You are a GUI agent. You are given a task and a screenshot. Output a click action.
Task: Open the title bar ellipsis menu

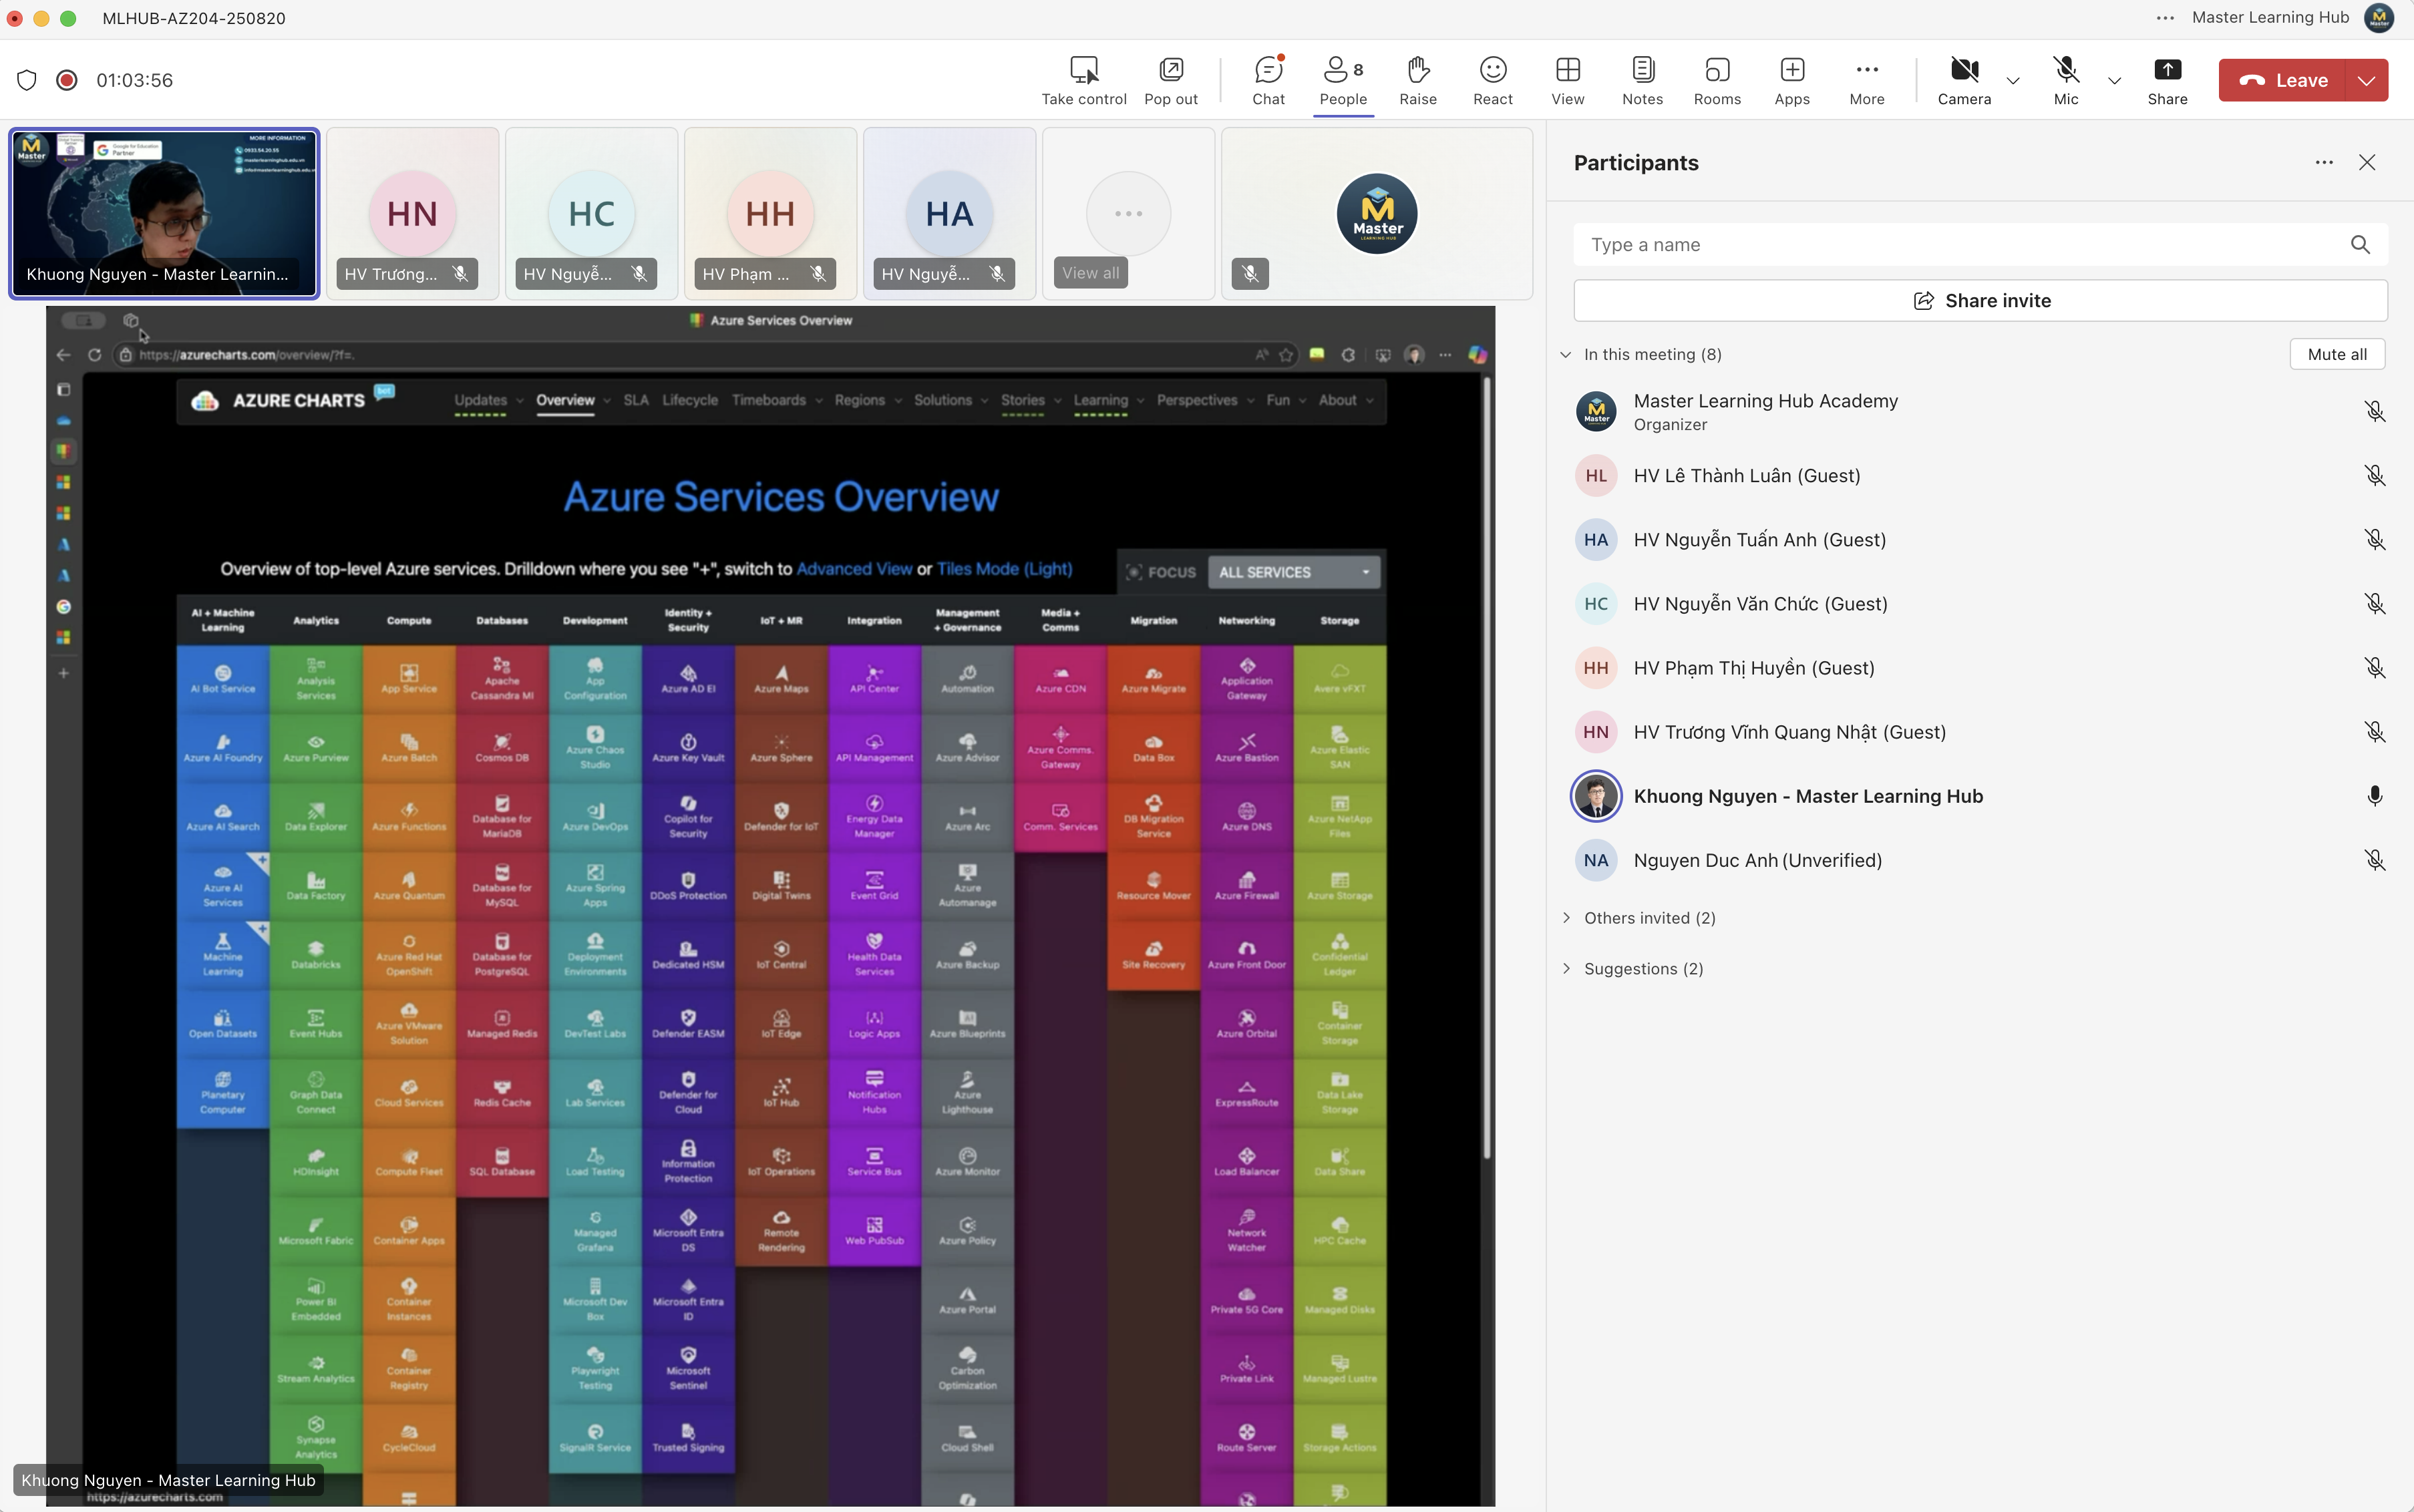click(2165, 18)
